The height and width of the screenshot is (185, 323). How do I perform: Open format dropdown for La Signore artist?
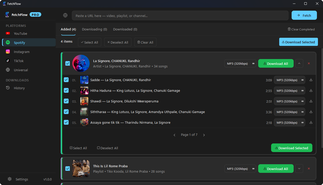point(240,63)
